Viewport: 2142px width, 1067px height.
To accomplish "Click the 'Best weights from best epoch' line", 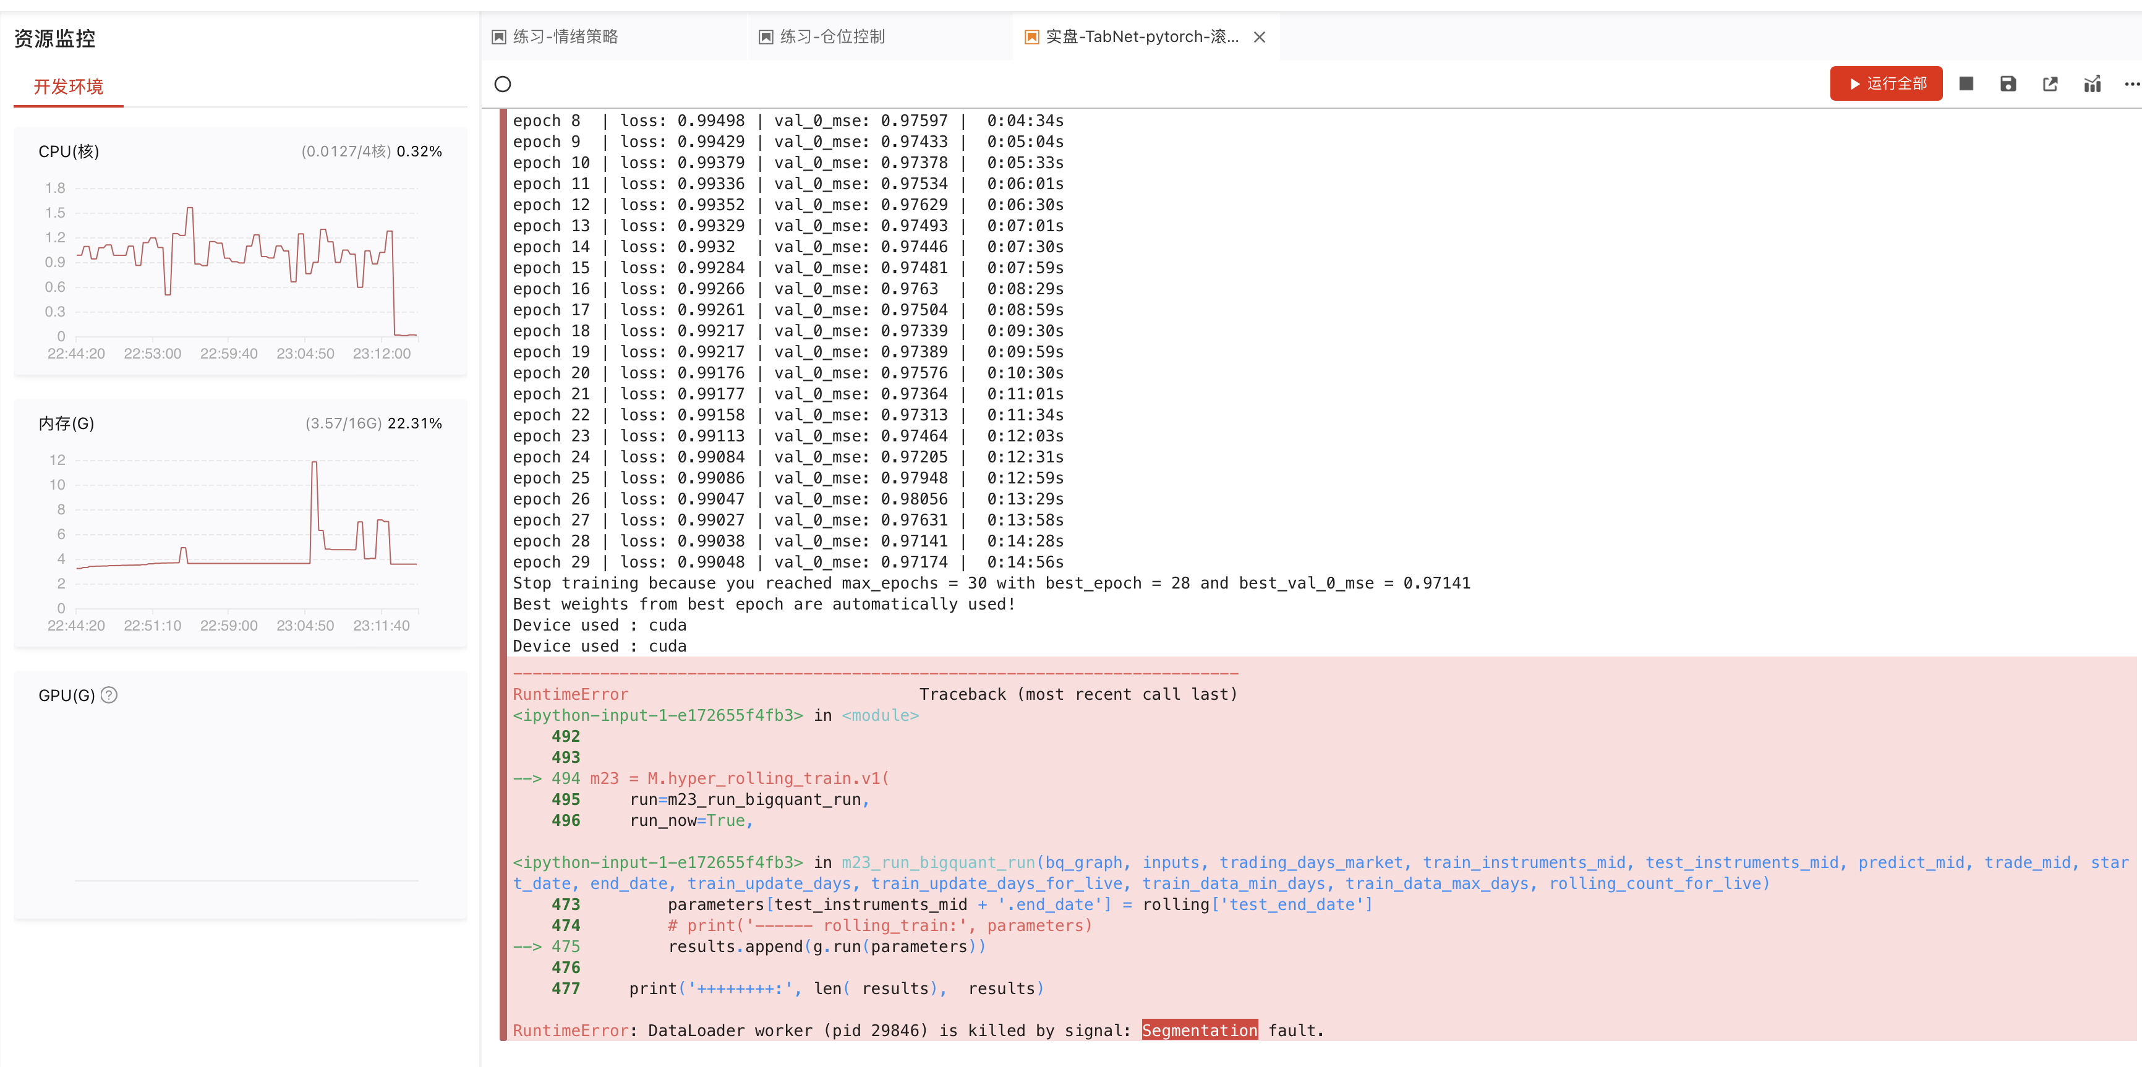I will 764,604.
